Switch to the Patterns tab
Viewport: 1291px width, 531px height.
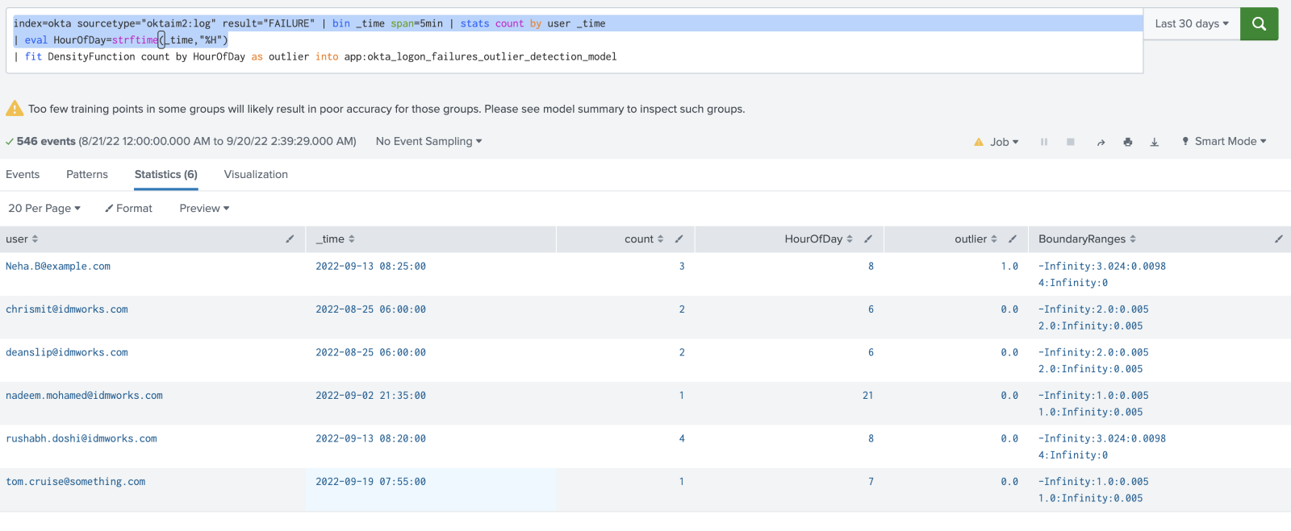[x=87, y=175]
